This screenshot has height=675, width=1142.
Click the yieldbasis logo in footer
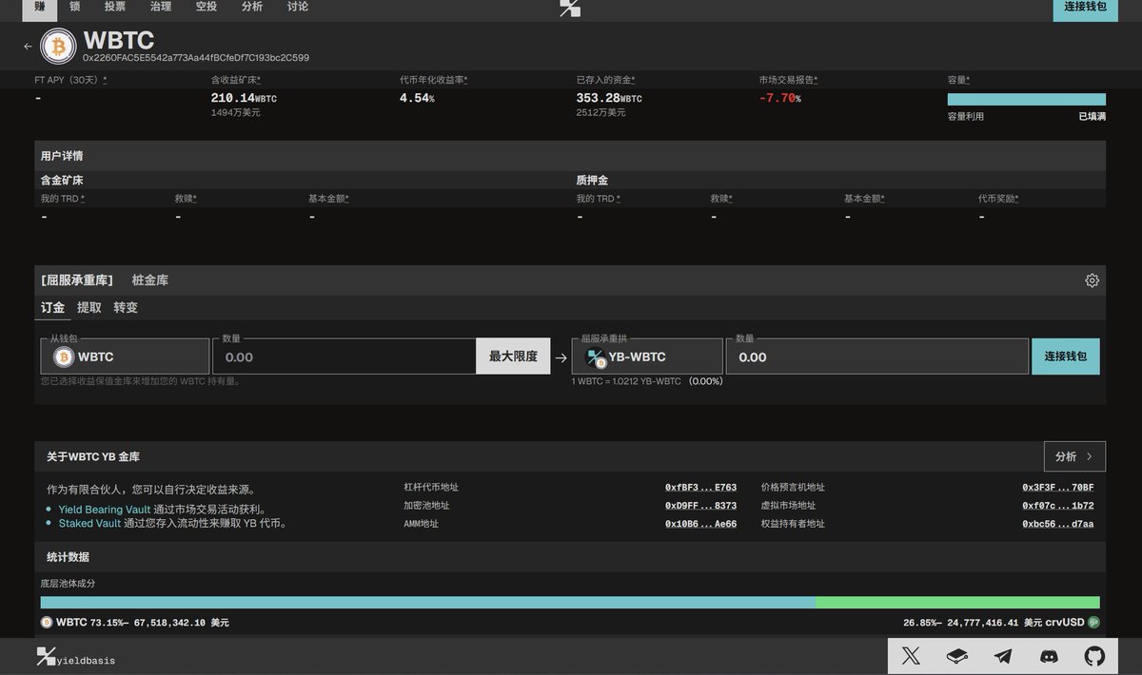[x=75, y=657]
